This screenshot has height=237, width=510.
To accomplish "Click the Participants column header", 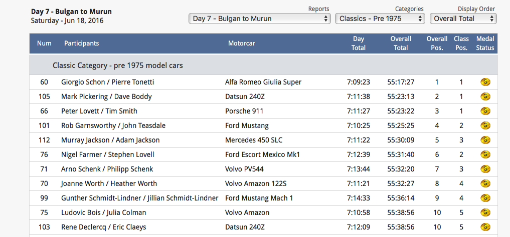I will click(81, 43).
